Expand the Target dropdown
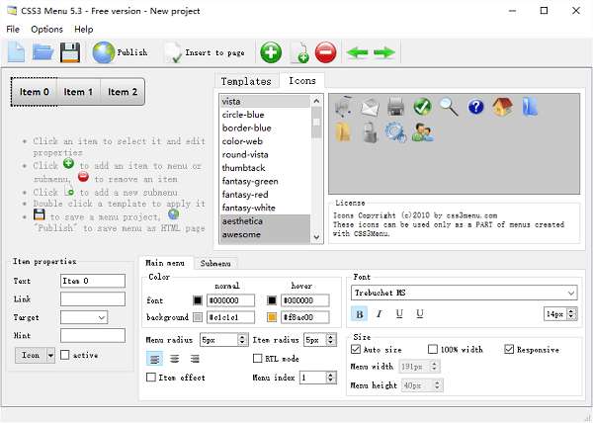Viewport: 593px width, 423px height. point(102,317)
